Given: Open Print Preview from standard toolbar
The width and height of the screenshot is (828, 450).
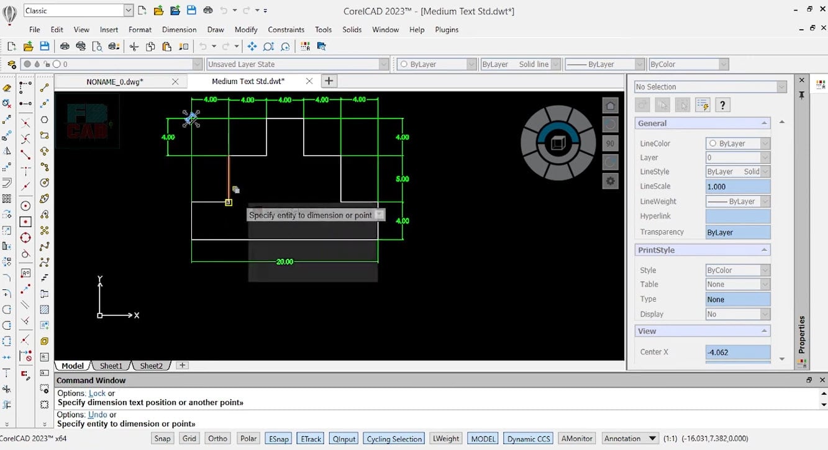Looking at the screenshot, I should [97, 47].
